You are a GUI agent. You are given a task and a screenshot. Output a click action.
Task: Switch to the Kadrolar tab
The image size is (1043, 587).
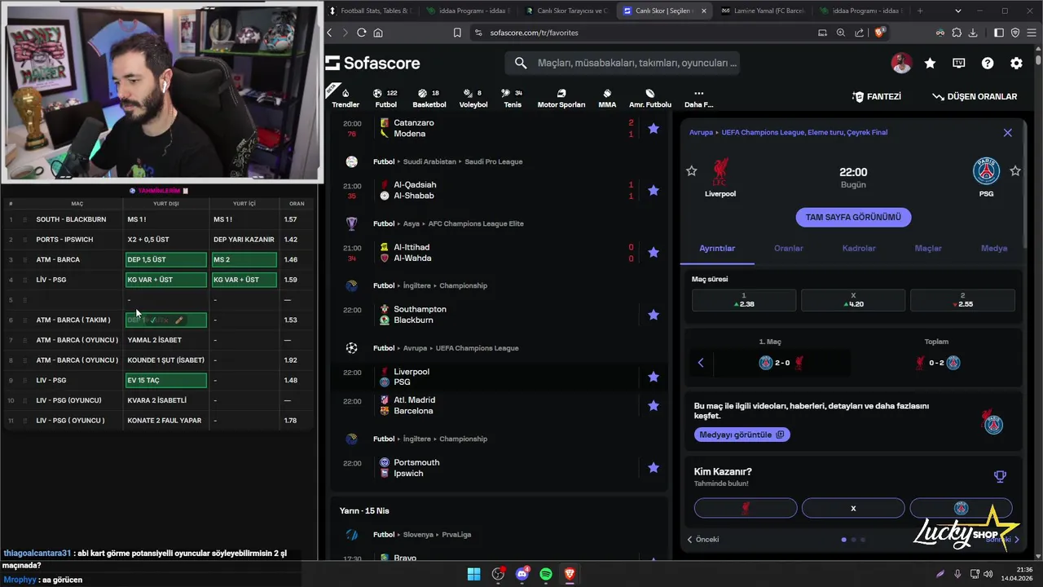coord(859,248)
